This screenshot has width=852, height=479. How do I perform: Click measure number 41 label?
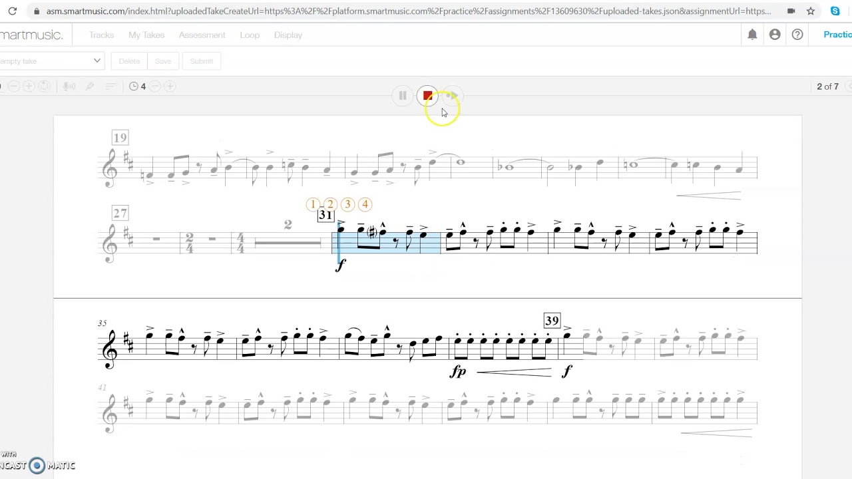(x=102, y=388)
